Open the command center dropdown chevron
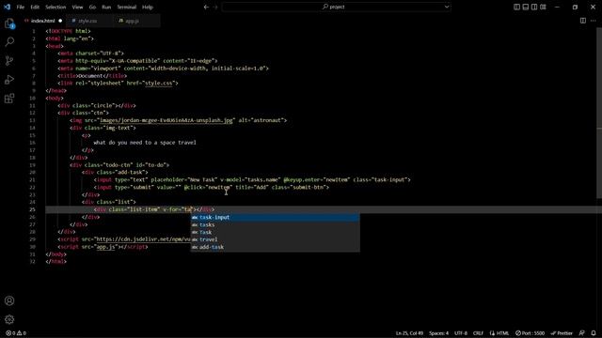Viewport: 602px width, 338px height. point(447,7)
